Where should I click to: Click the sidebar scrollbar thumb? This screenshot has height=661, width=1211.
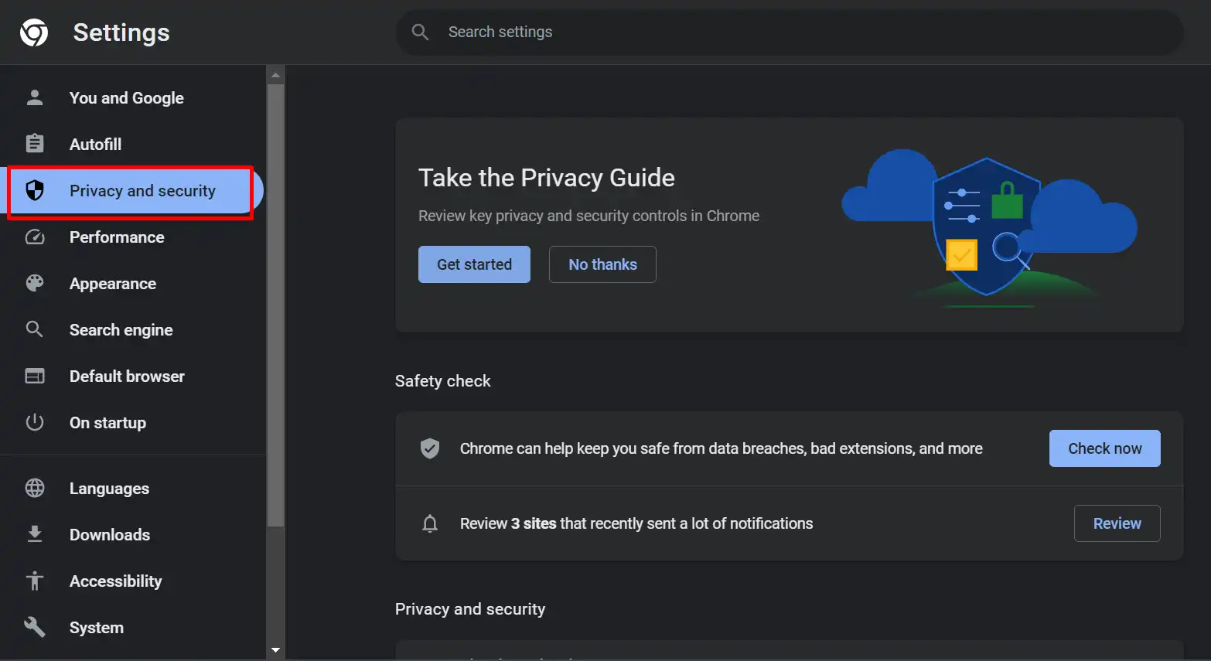275,305
